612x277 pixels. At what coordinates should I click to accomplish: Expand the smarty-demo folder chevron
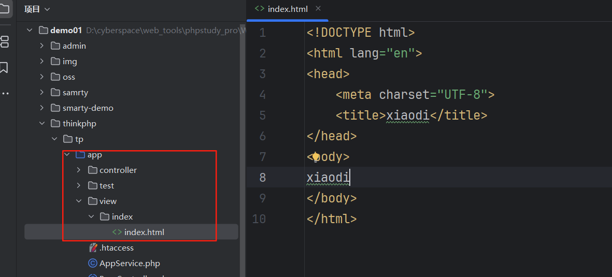(42, 108)
